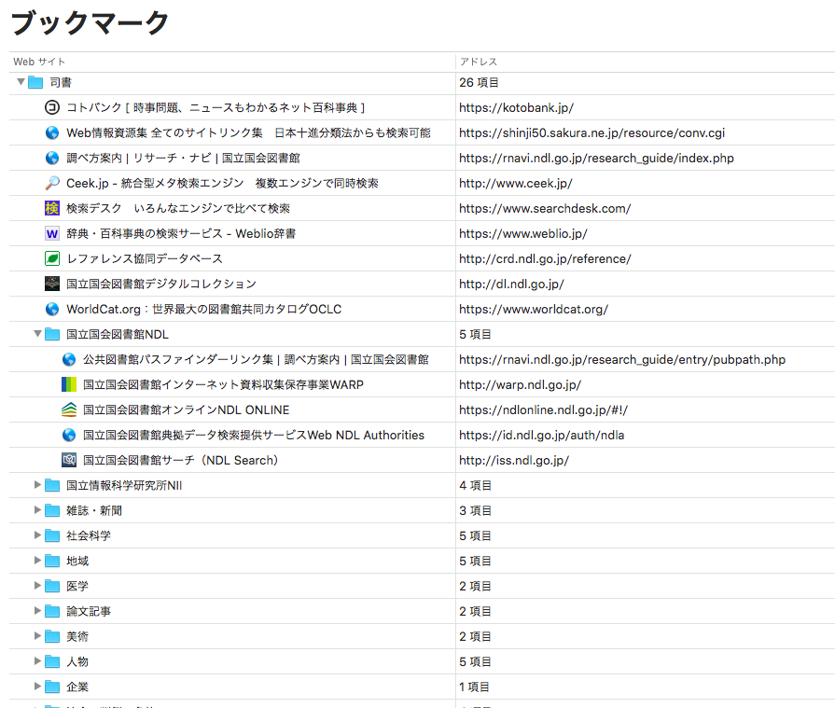The image size is (835, 708).
Task: Click globe icon beside WorldCat.org bookmark
Action: click(51, 309)
